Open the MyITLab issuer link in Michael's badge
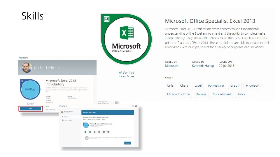 (48, 98)
